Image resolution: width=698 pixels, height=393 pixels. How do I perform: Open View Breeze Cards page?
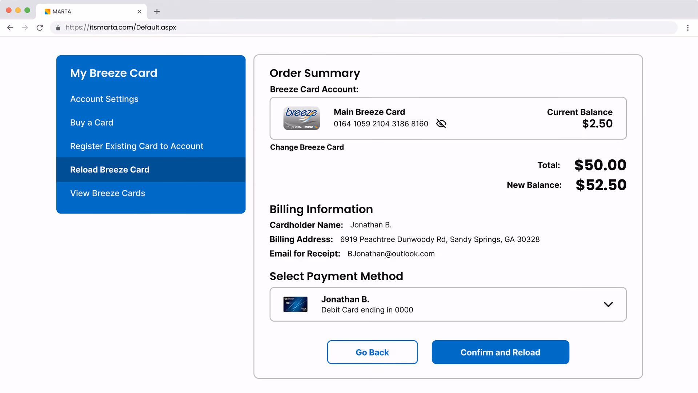pos(108,193)
